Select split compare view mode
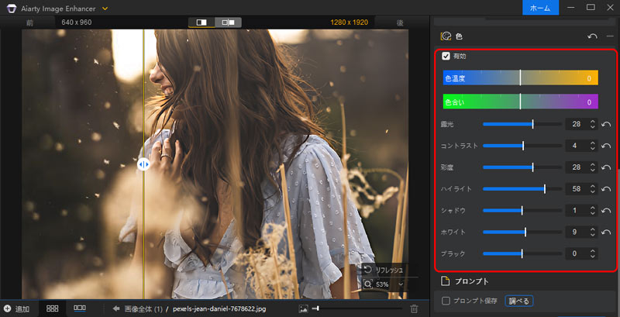 [201, 22]
